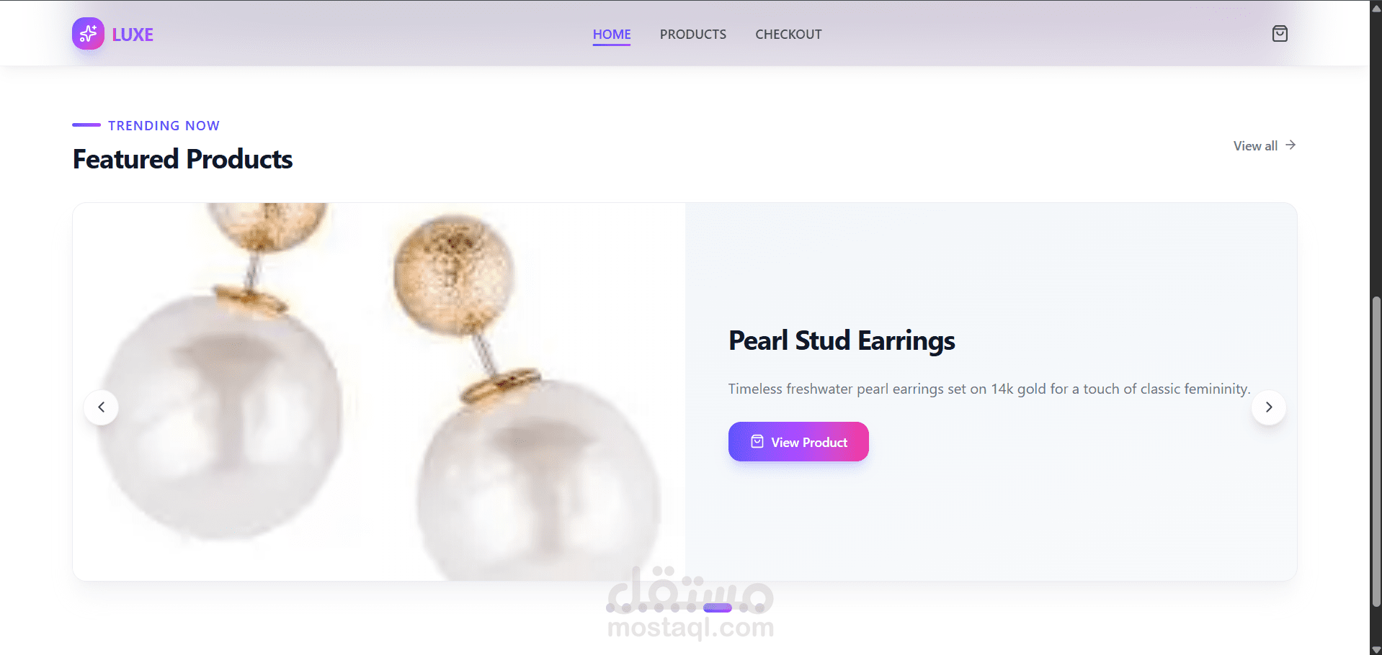
Task: Go to previous slide with left chevron
Action: (102, 407)
